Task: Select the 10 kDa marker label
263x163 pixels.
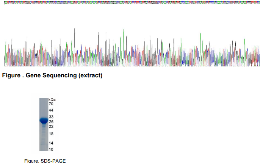Action: click(51, 149)
